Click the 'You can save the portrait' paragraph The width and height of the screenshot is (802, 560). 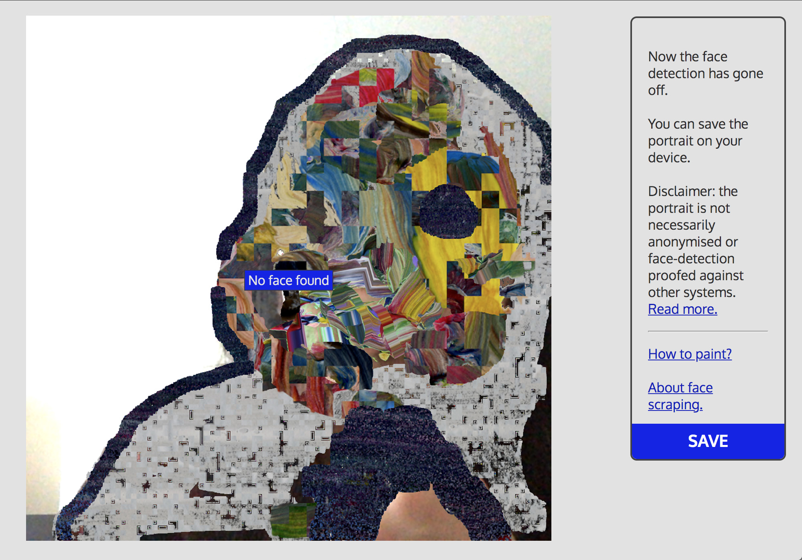[698, 141]
